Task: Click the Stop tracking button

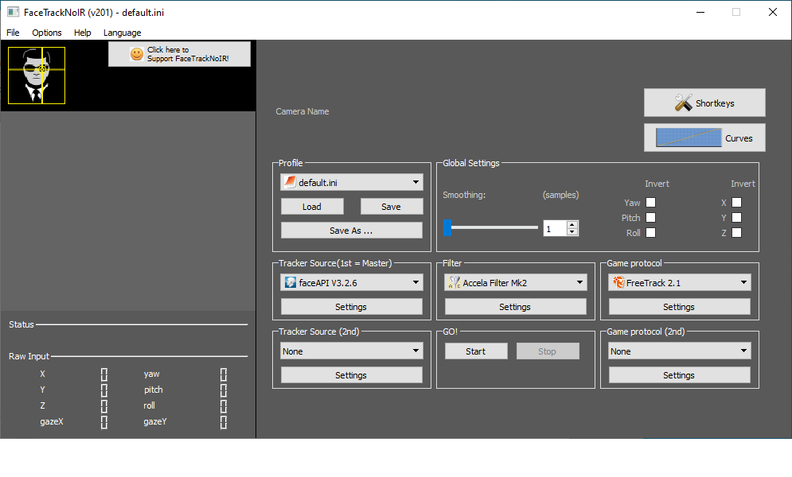Action: pyautogui.click(x=548, y=351)
